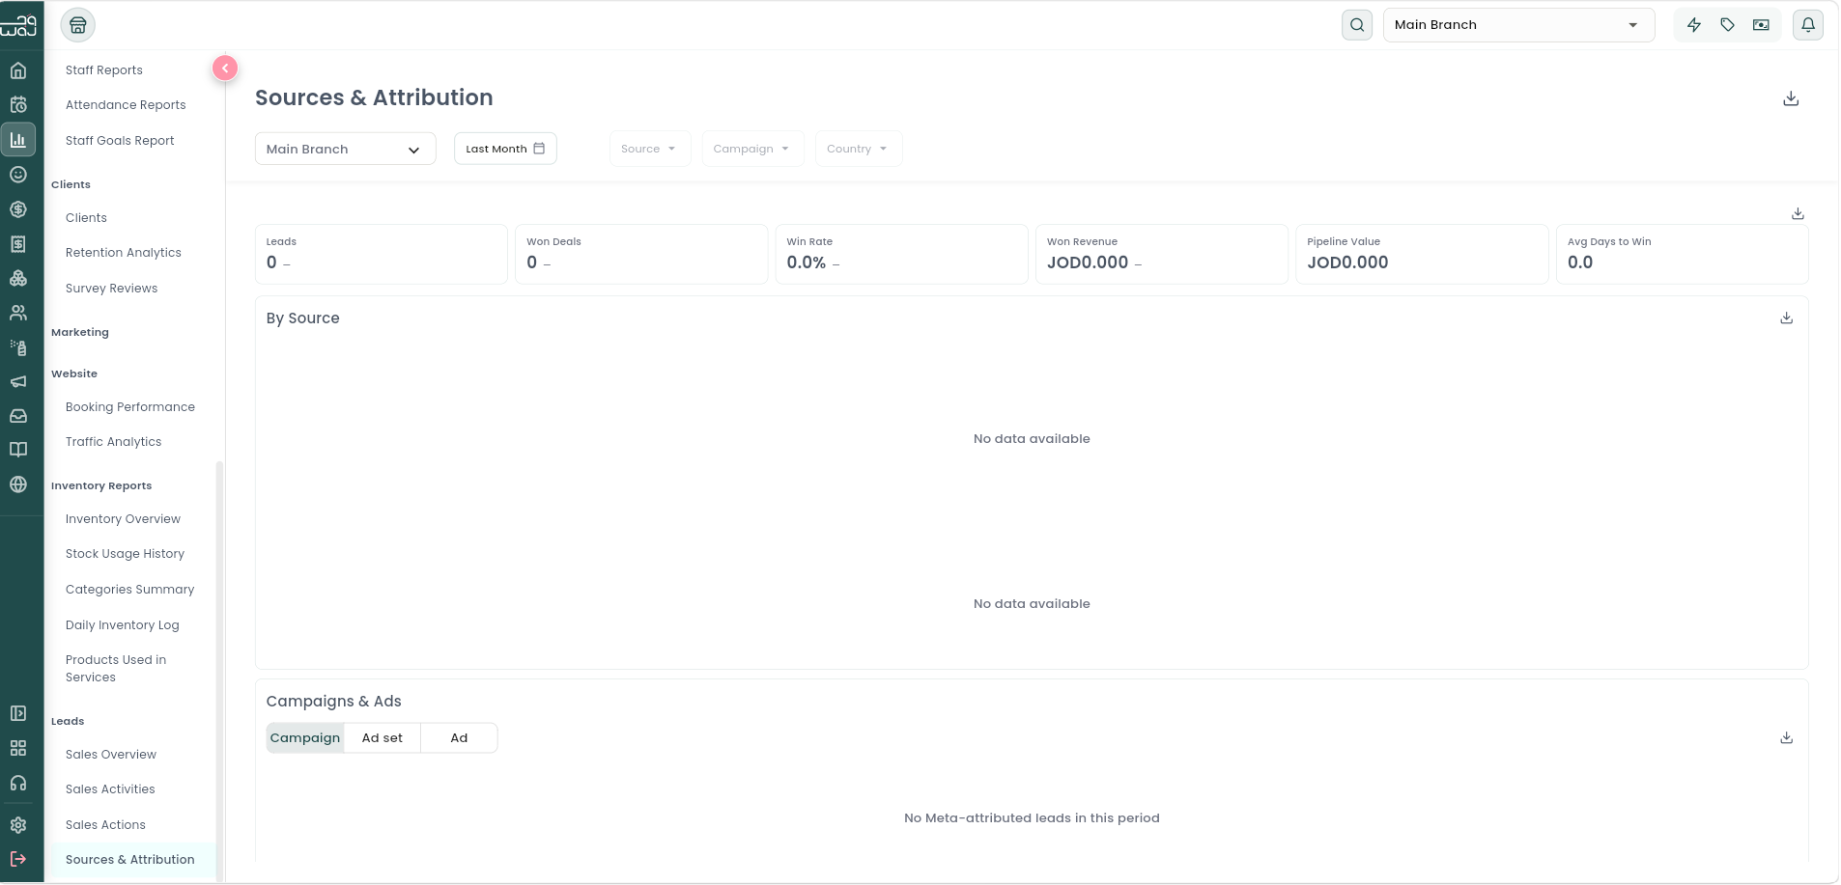Viewport: 1841px width, 885px height.
Task: Open Sales Overview report
Action: point(111,755)
